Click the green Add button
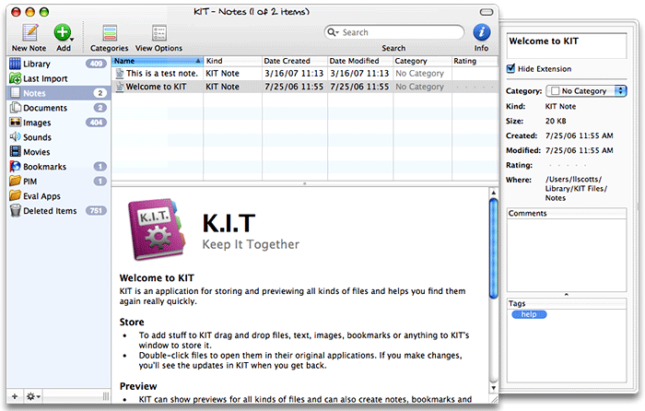Viewport: 645px width, 411px height. [63, 32]
